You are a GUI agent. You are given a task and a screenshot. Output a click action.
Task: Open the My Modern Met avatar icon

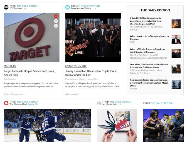(x=99, y=103)
